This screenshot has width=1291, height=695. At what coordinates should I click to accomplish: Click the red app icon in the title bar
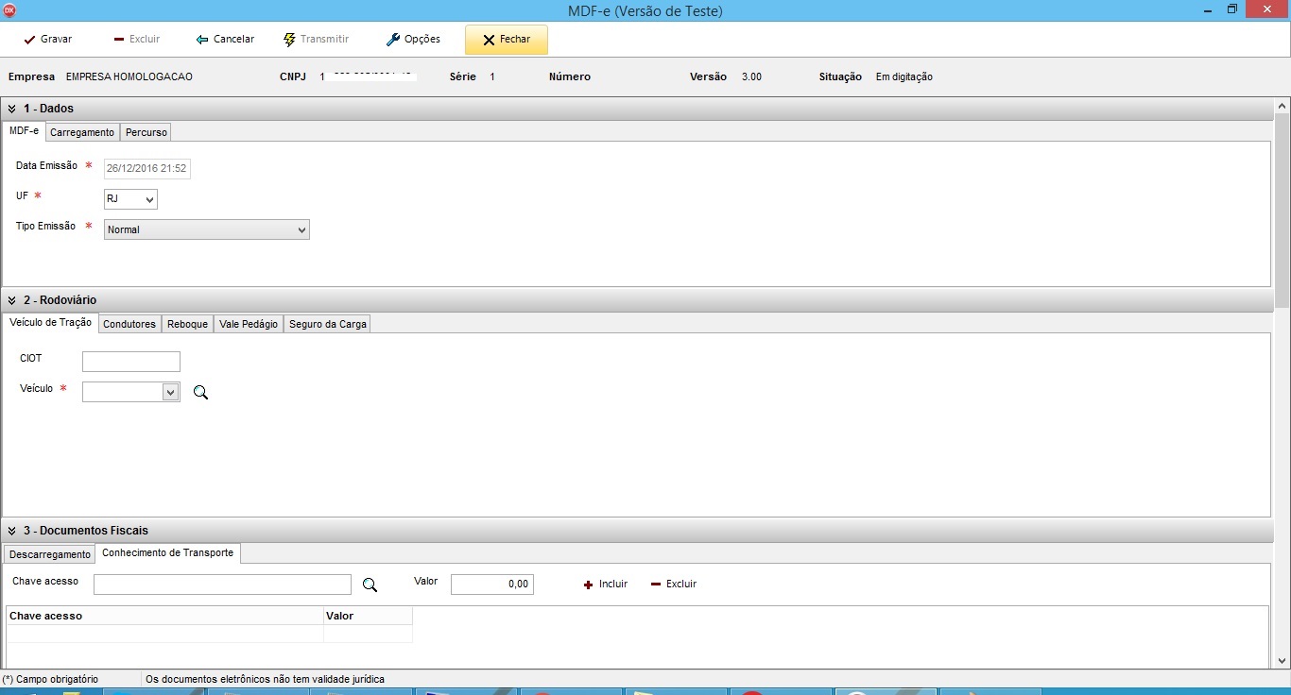[x=10, y=9]
